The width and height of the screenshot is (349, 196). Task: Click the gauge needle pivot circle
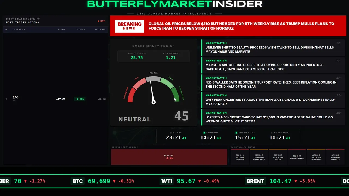(154, 102)
